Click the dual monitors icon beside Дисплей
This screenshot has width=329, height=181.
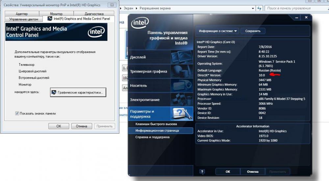[182, 57]
